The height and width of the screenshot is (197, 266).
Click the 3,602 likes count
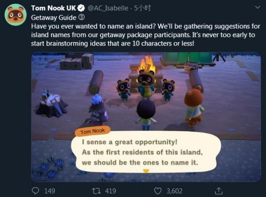pyautogui.click(x=174, y=191)
